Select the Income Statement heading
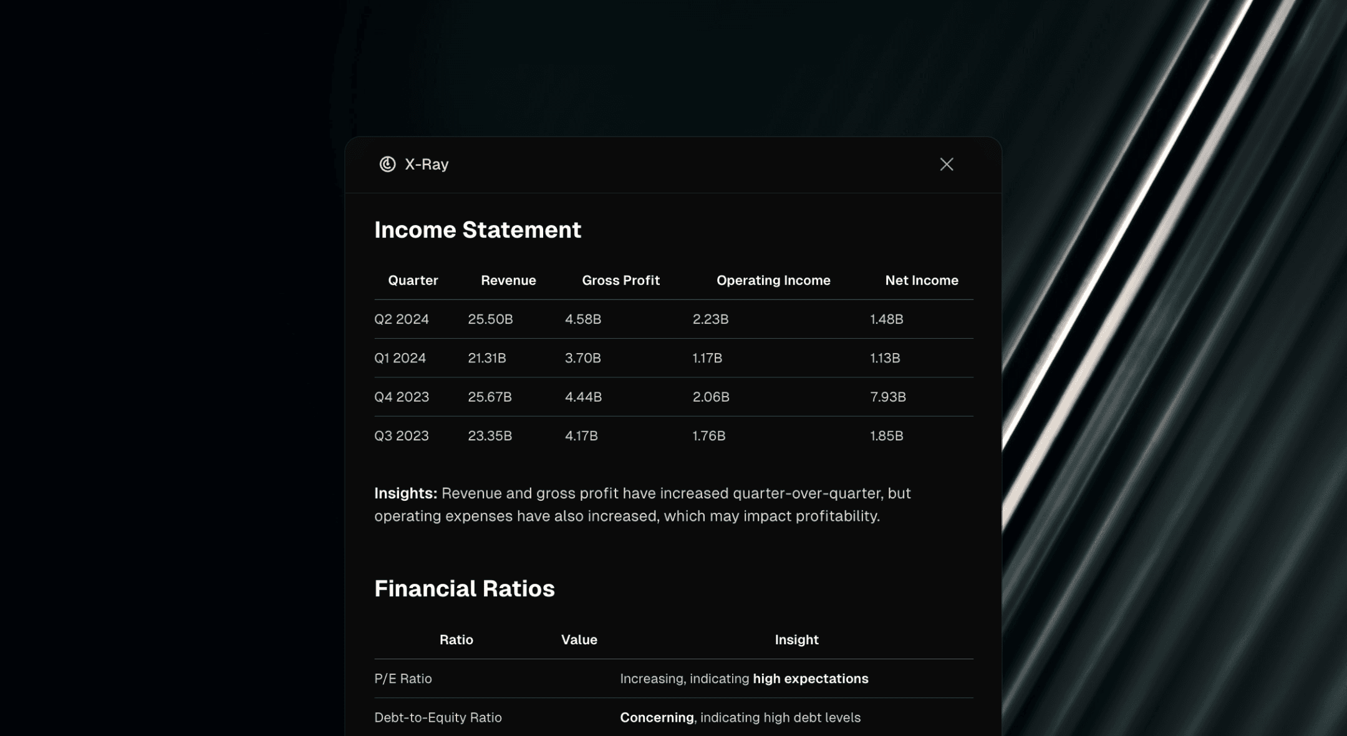Image resolution: width=1347 pixels, height=736 pixels. click(x=477, y=230)
